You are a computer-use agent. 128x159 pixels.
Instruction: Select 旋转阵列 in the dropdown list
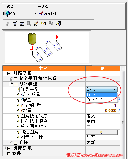101,99
